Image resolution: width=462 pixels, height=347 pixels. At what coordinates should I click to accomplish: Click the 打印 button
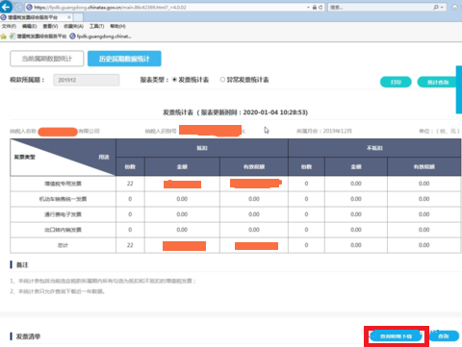point(396,82)
